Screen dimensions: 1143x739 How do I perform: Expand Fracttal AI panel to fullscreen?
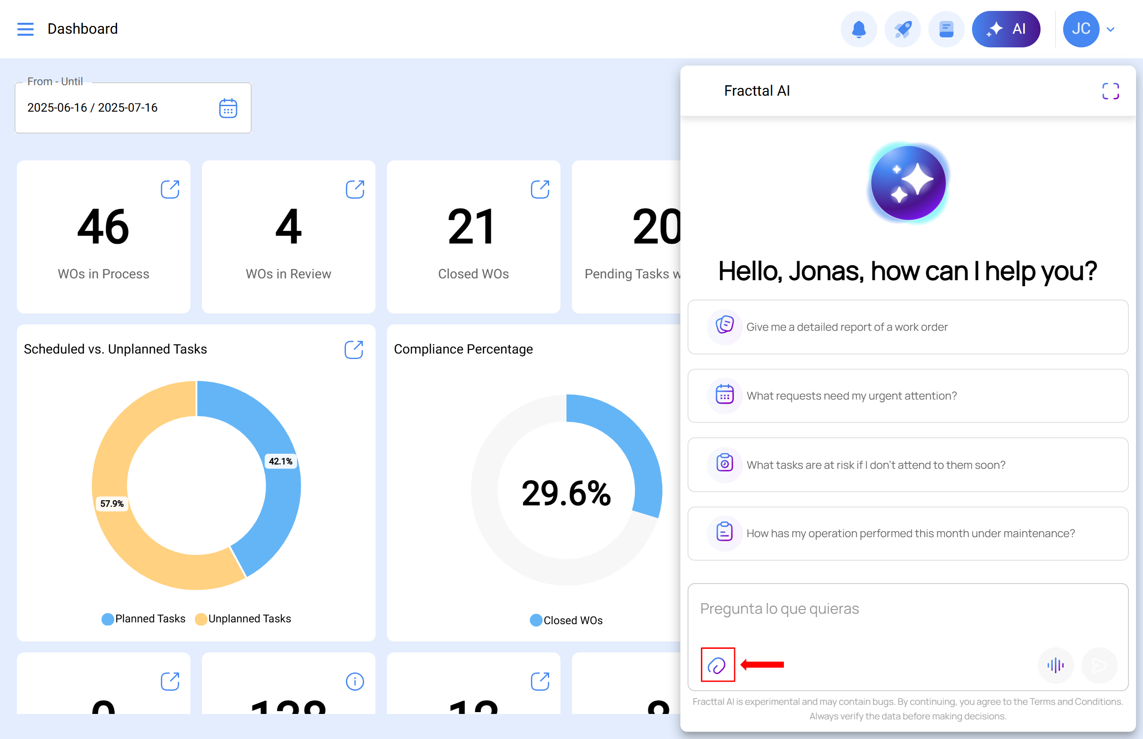pyautogui.click(x=1110, y=91)
